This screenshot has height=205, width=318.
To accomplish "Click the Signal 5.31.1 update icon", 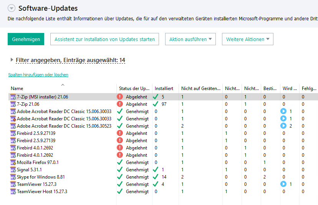I will point(13,170).
